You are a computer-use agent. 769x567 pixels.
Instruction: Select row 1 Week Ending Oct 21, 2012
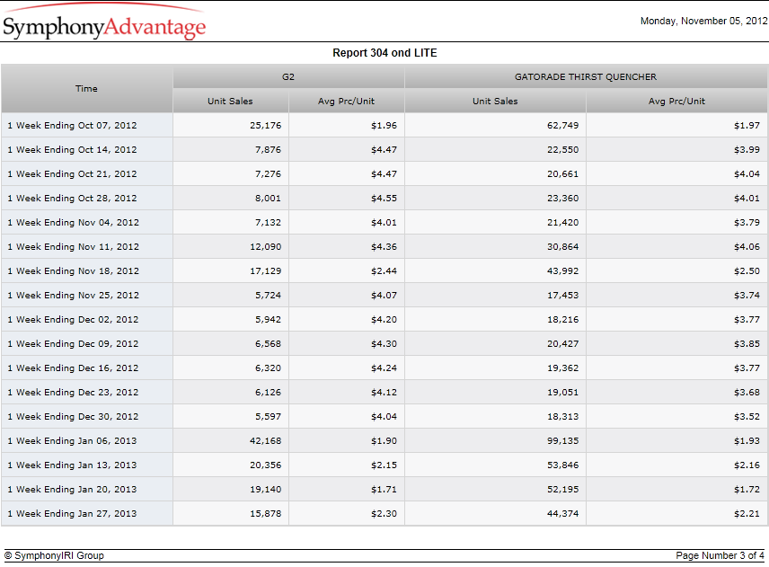coord(384,173)
